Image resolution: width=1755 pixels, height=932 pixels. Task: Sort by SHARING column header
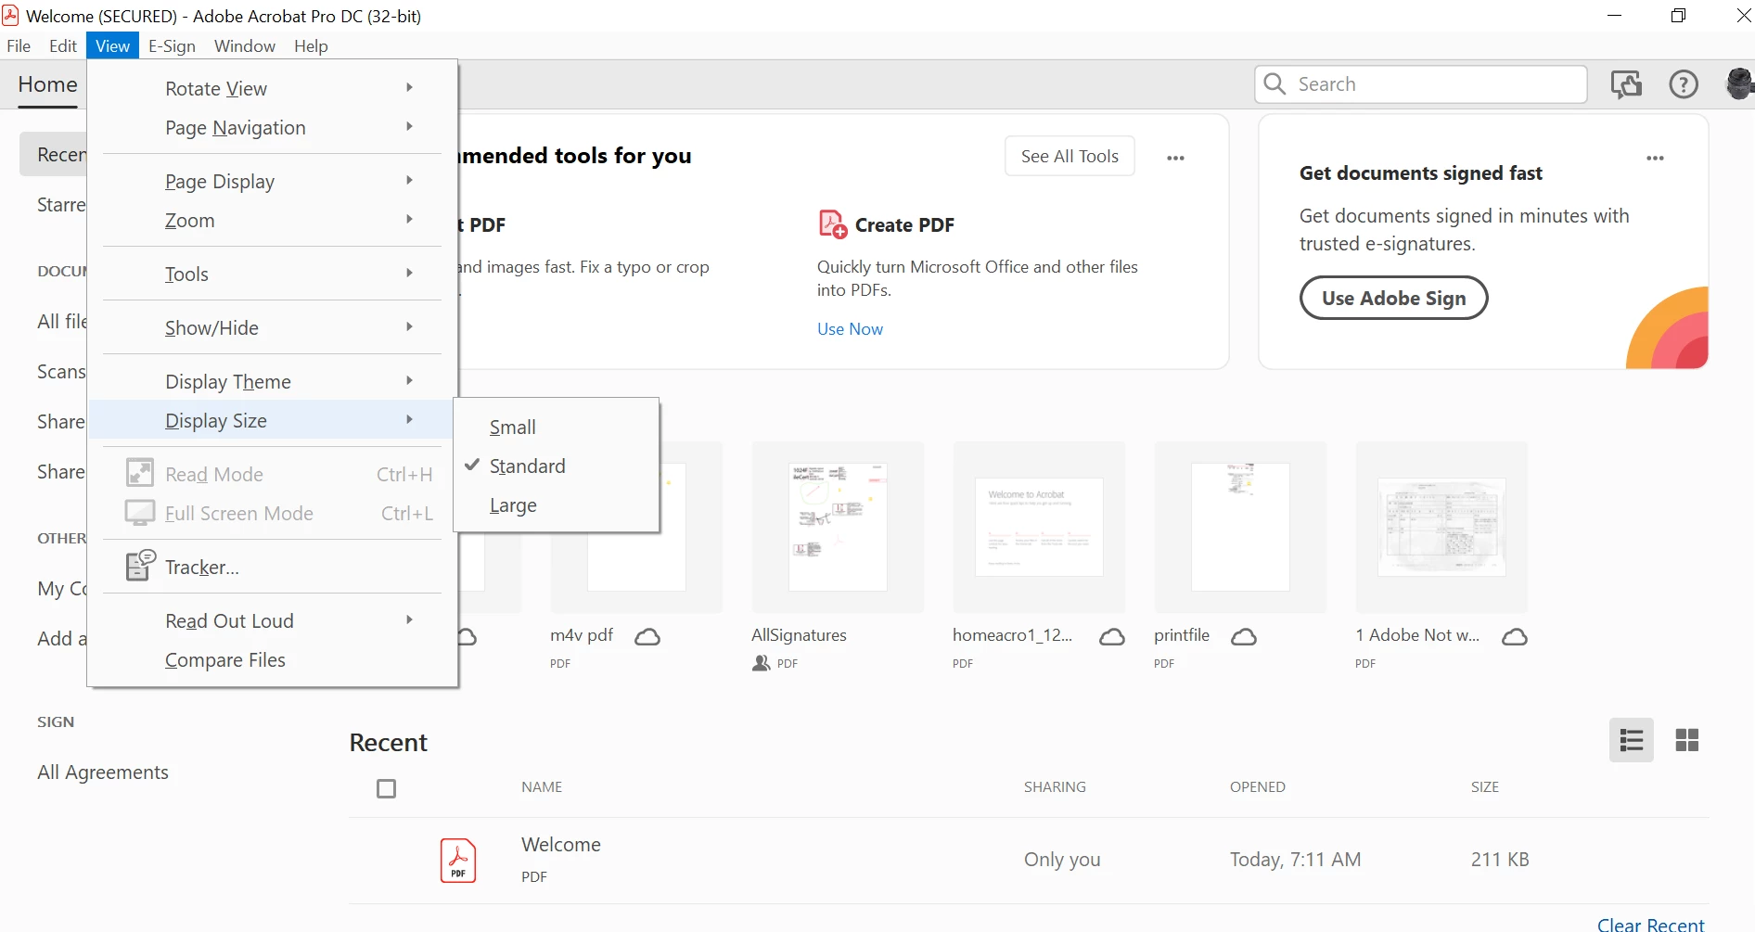click(1055, 786)
